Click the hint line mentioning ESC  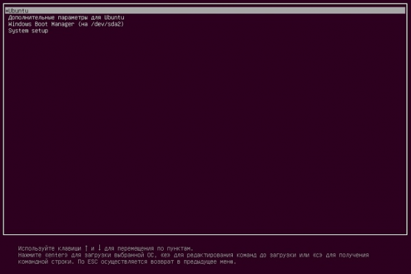127,262
